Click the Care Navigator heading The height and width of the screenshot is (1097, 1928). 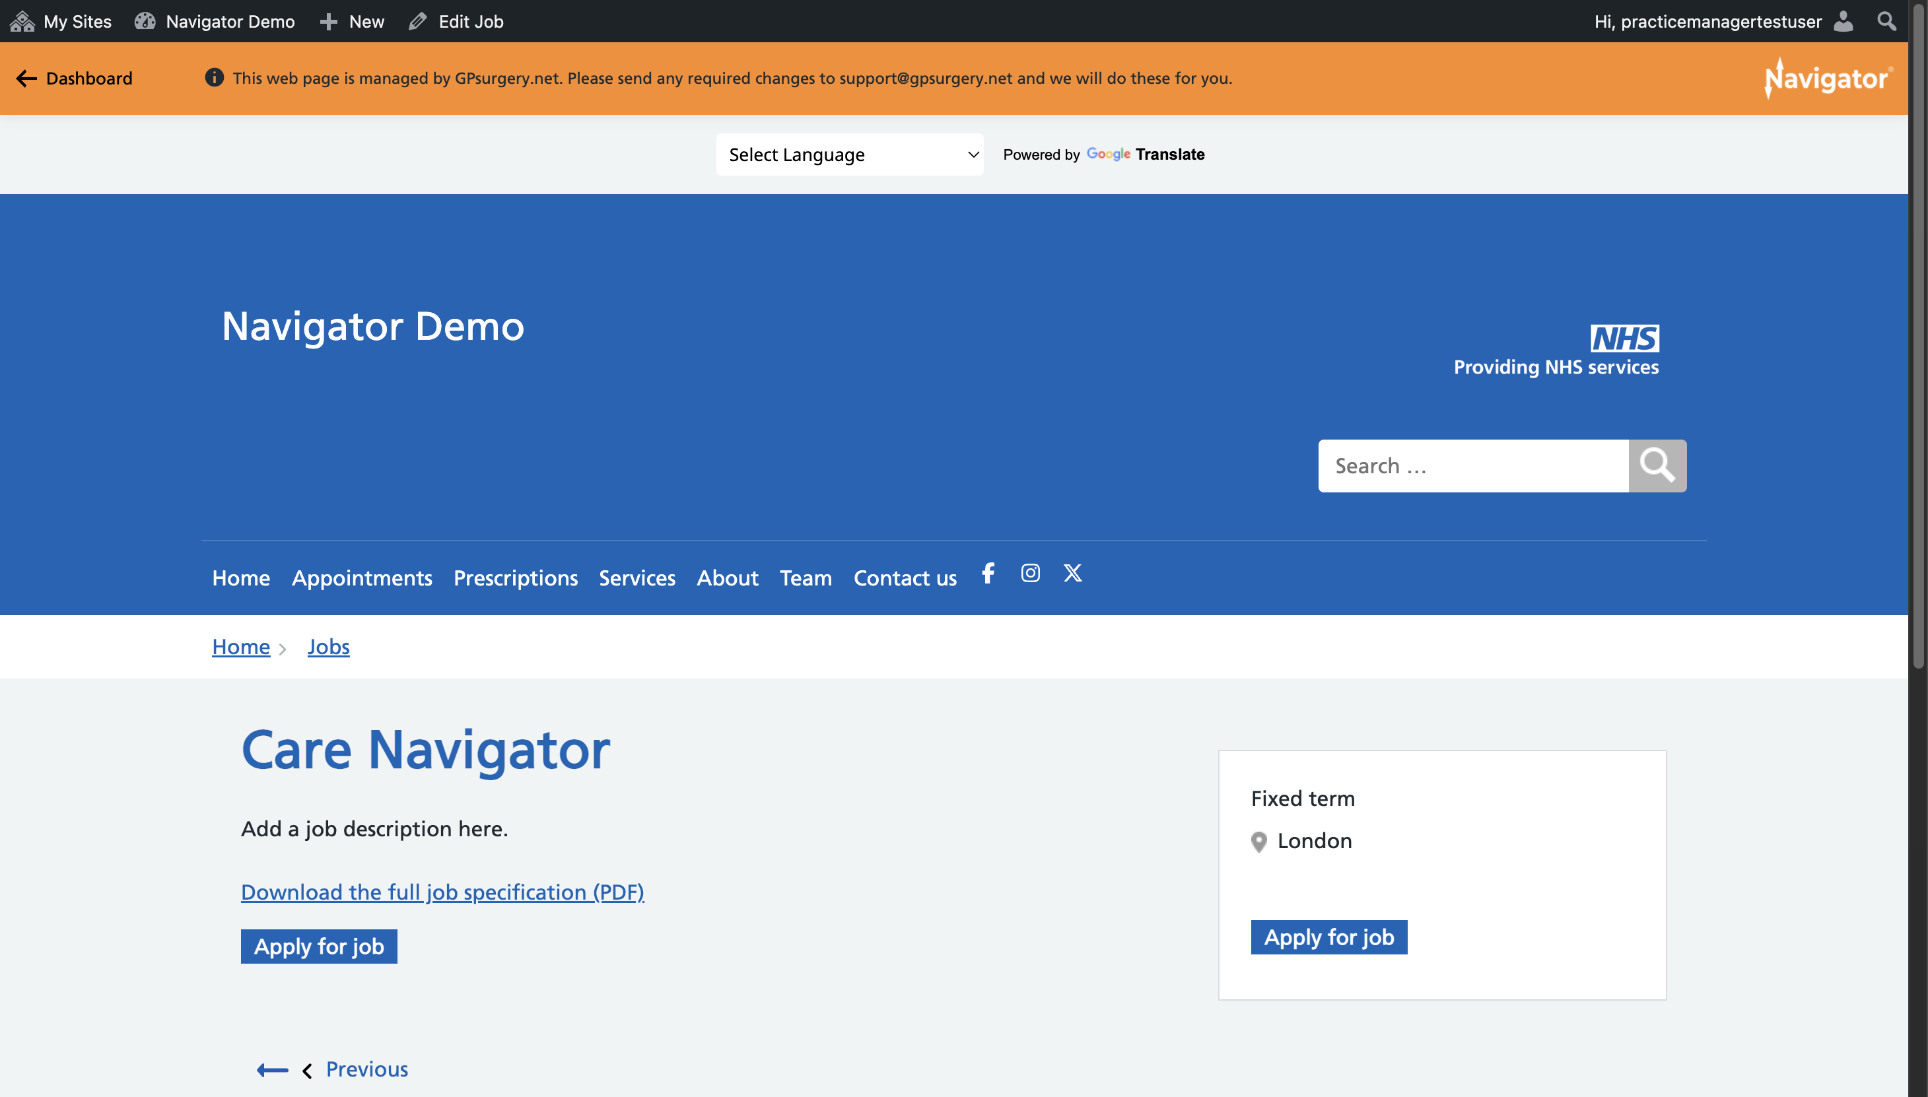point(425,750)
